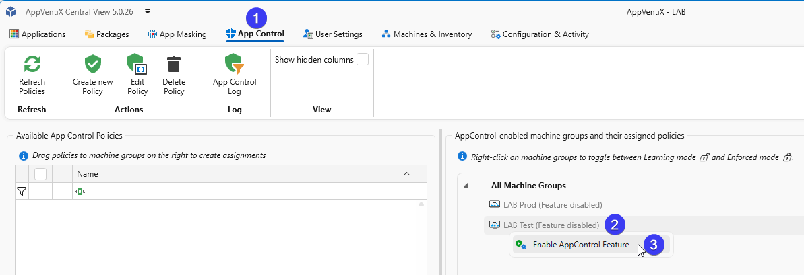804x275 pixels.
Task: Click the LAB Prod monitor icon
Action: [494, 205]
